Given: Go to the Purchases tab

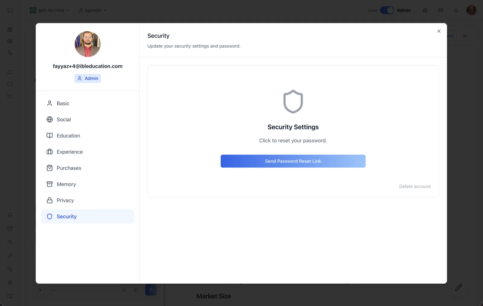Looking at the screenshot, I should click(x=88, y=168).
